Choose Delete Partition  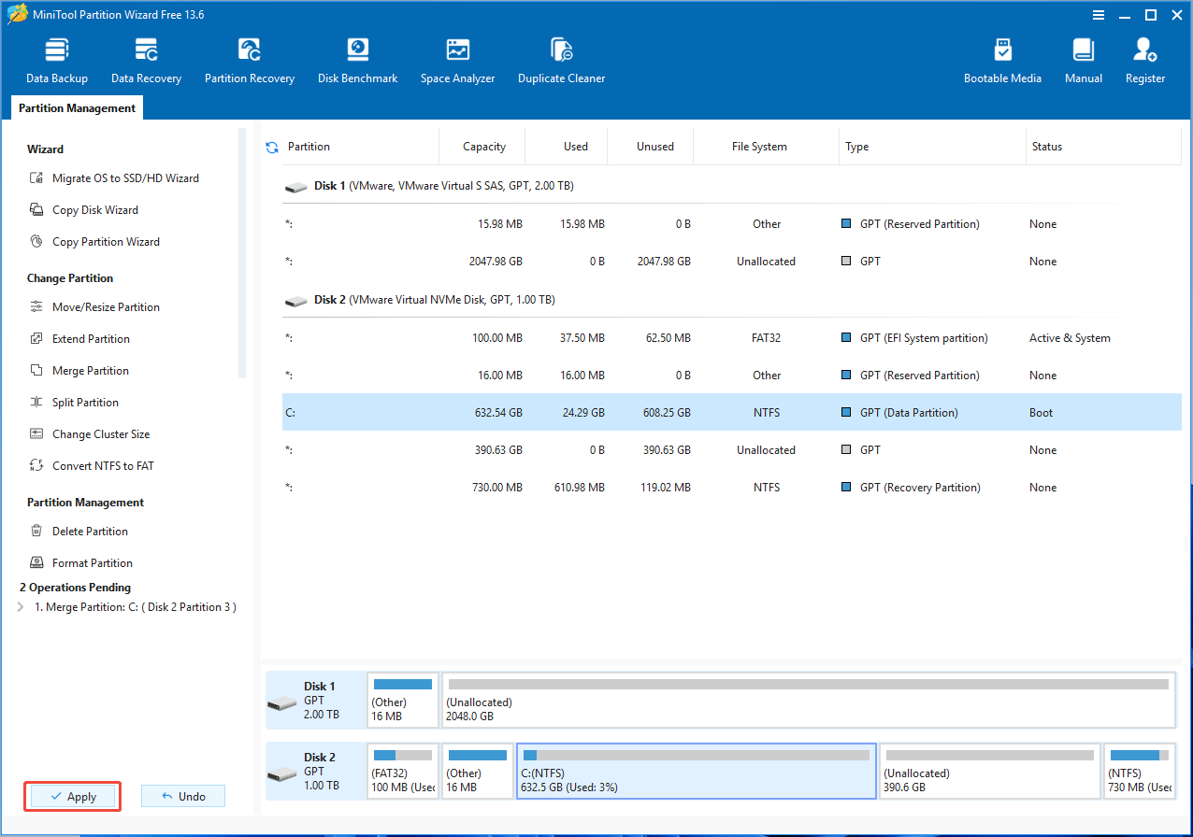79,532
